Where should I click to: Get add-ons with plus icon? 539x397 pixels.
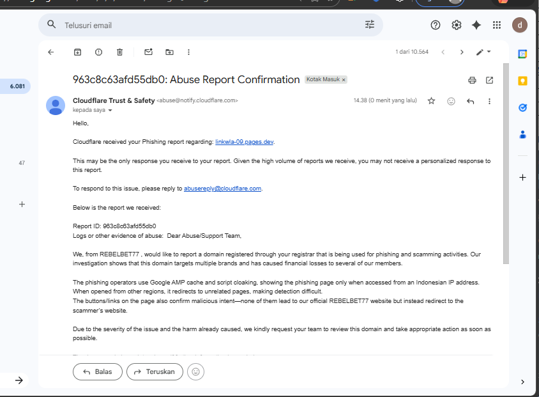[522, 178]
